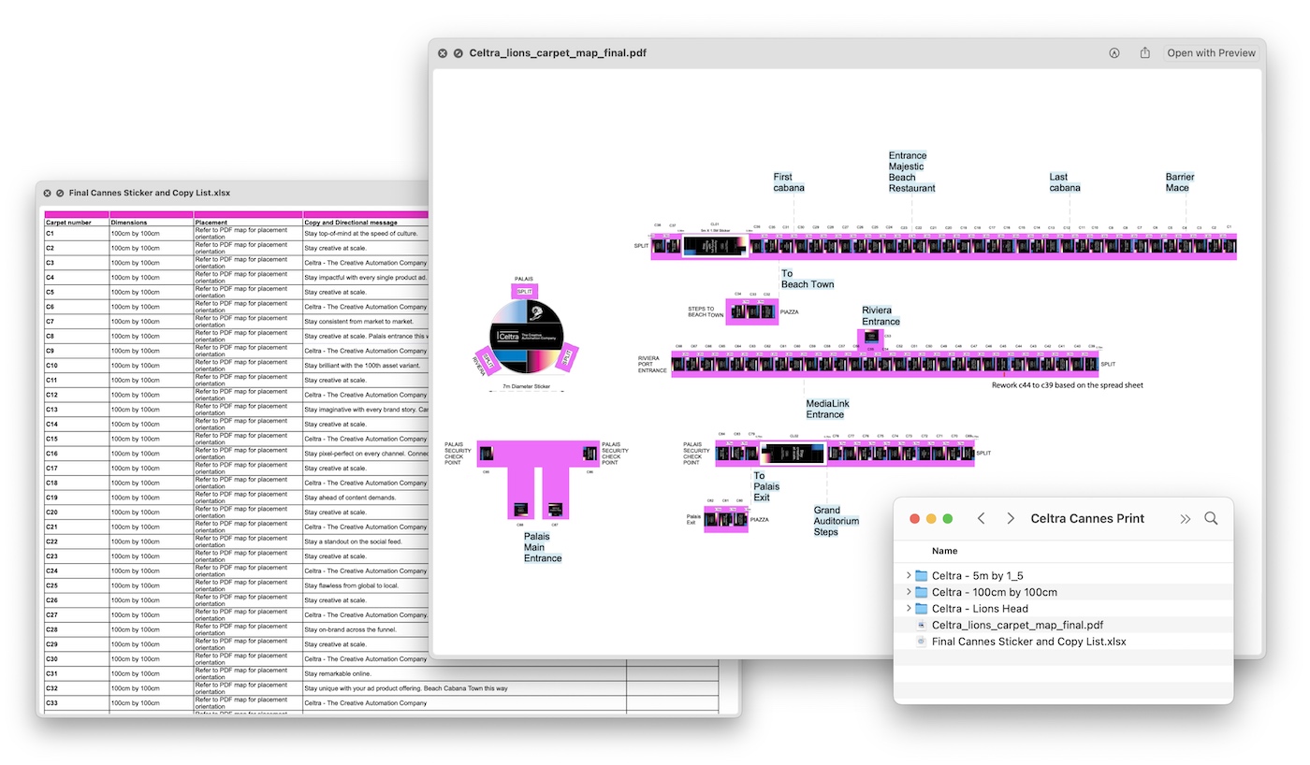
Task: Click the "Grand Auditorium Steps" map label
Action: pos(837,521)
